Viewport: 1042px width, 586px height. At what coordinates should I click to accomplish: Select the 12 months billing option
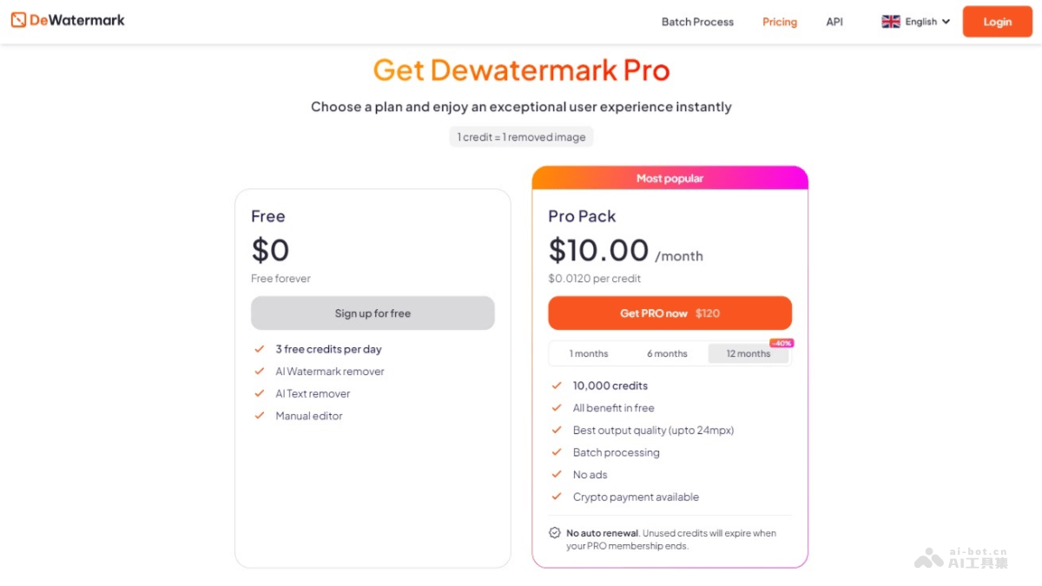pos(748,353)
